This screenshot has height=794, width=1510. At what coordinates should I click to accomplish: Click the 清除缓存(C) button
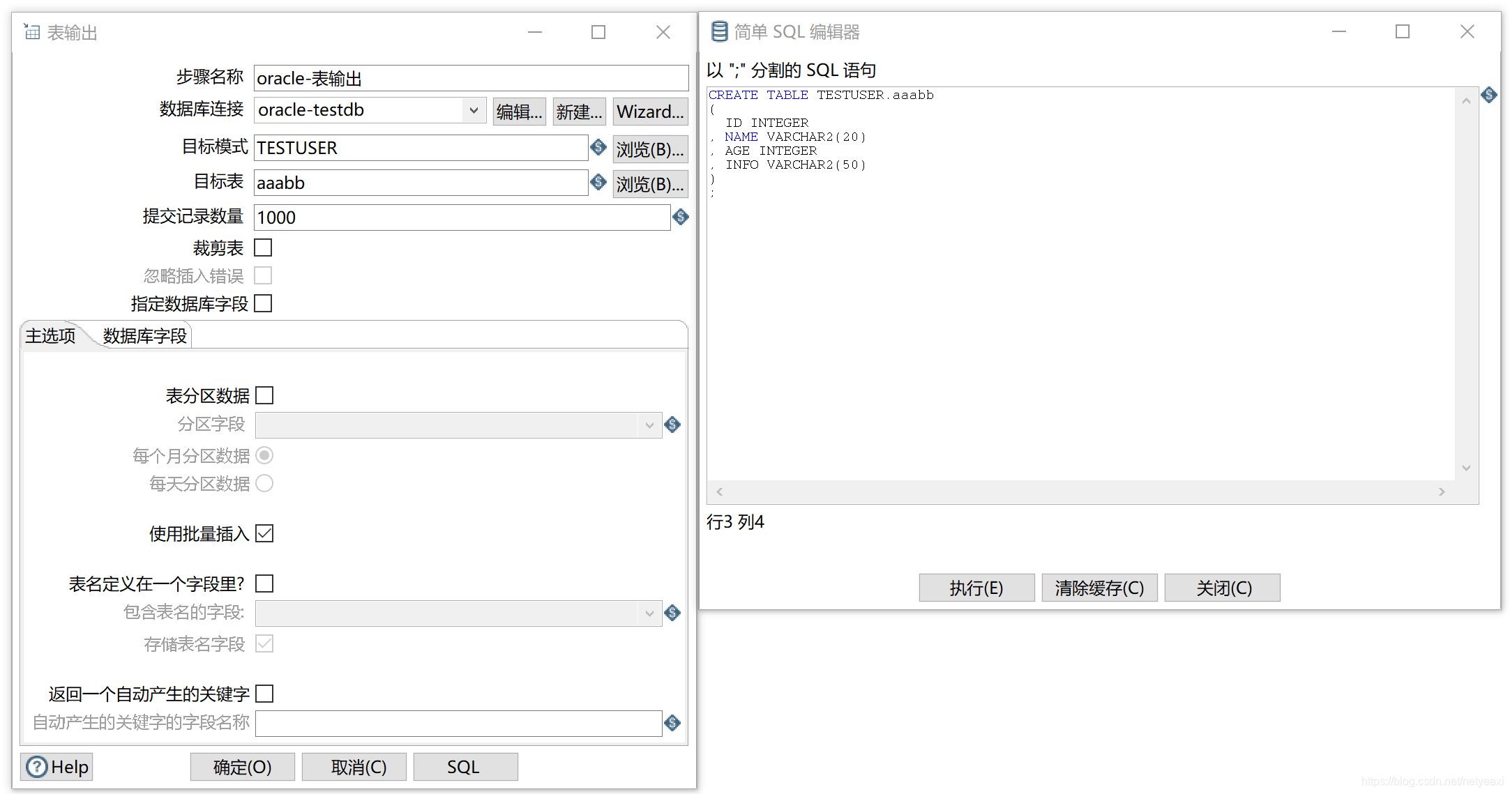(x=1100, y=588)
